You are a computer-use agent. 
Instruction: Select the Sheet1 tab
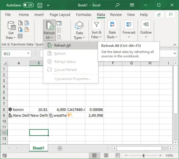pyautogui.click(x=38, y=148)
